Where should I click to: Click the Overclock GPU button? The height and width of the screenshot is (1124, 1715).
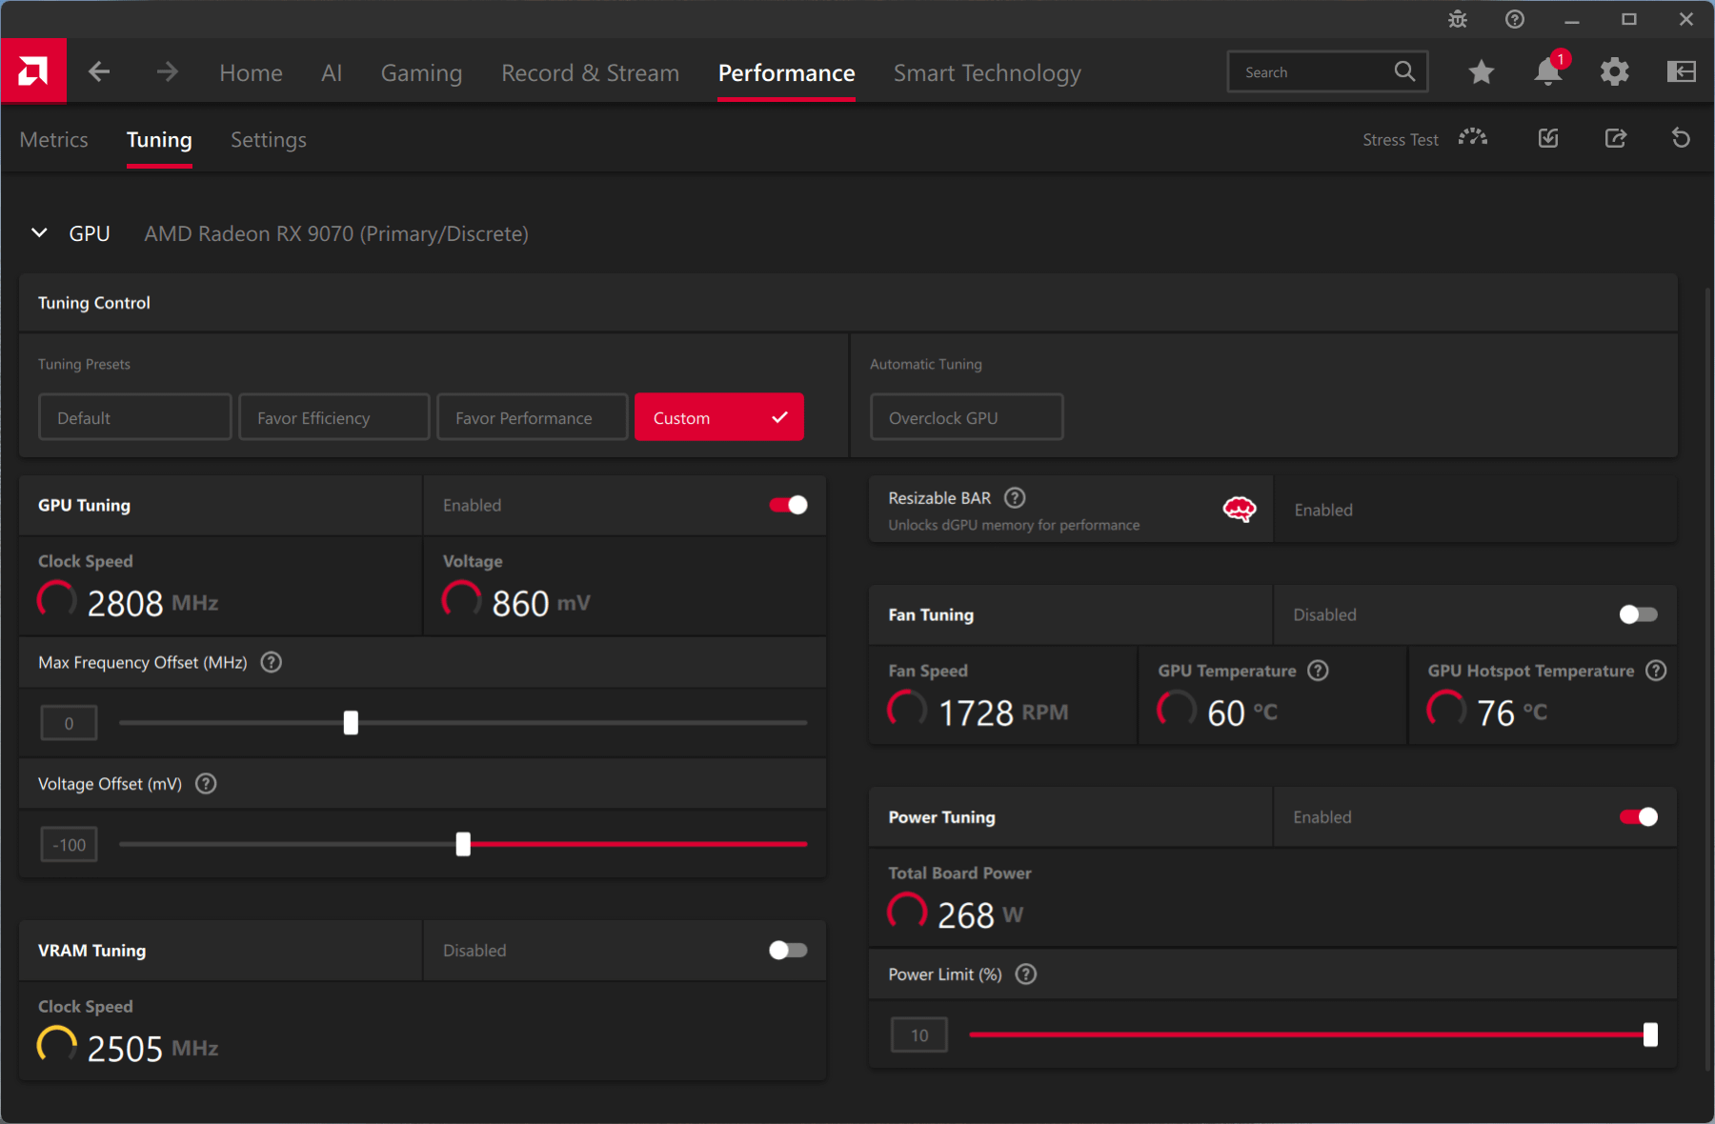click(x=967, y=417)
